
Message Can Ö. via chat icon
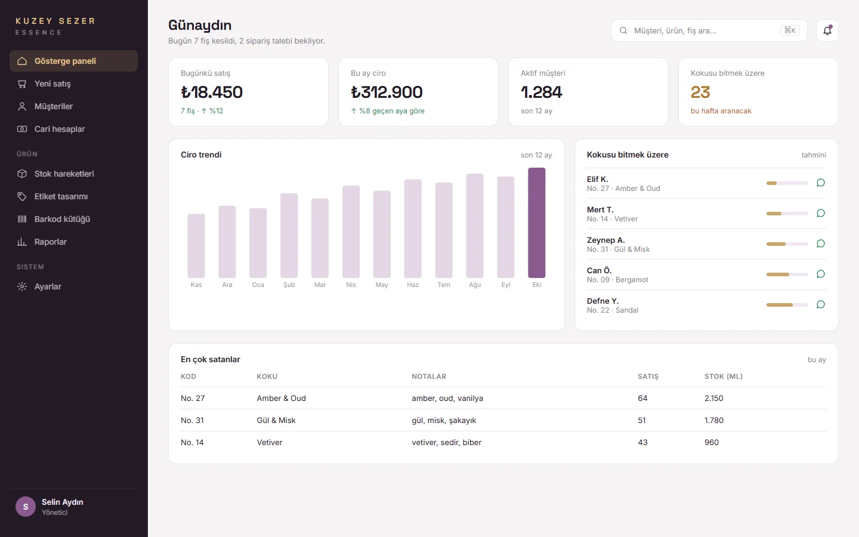821,274
